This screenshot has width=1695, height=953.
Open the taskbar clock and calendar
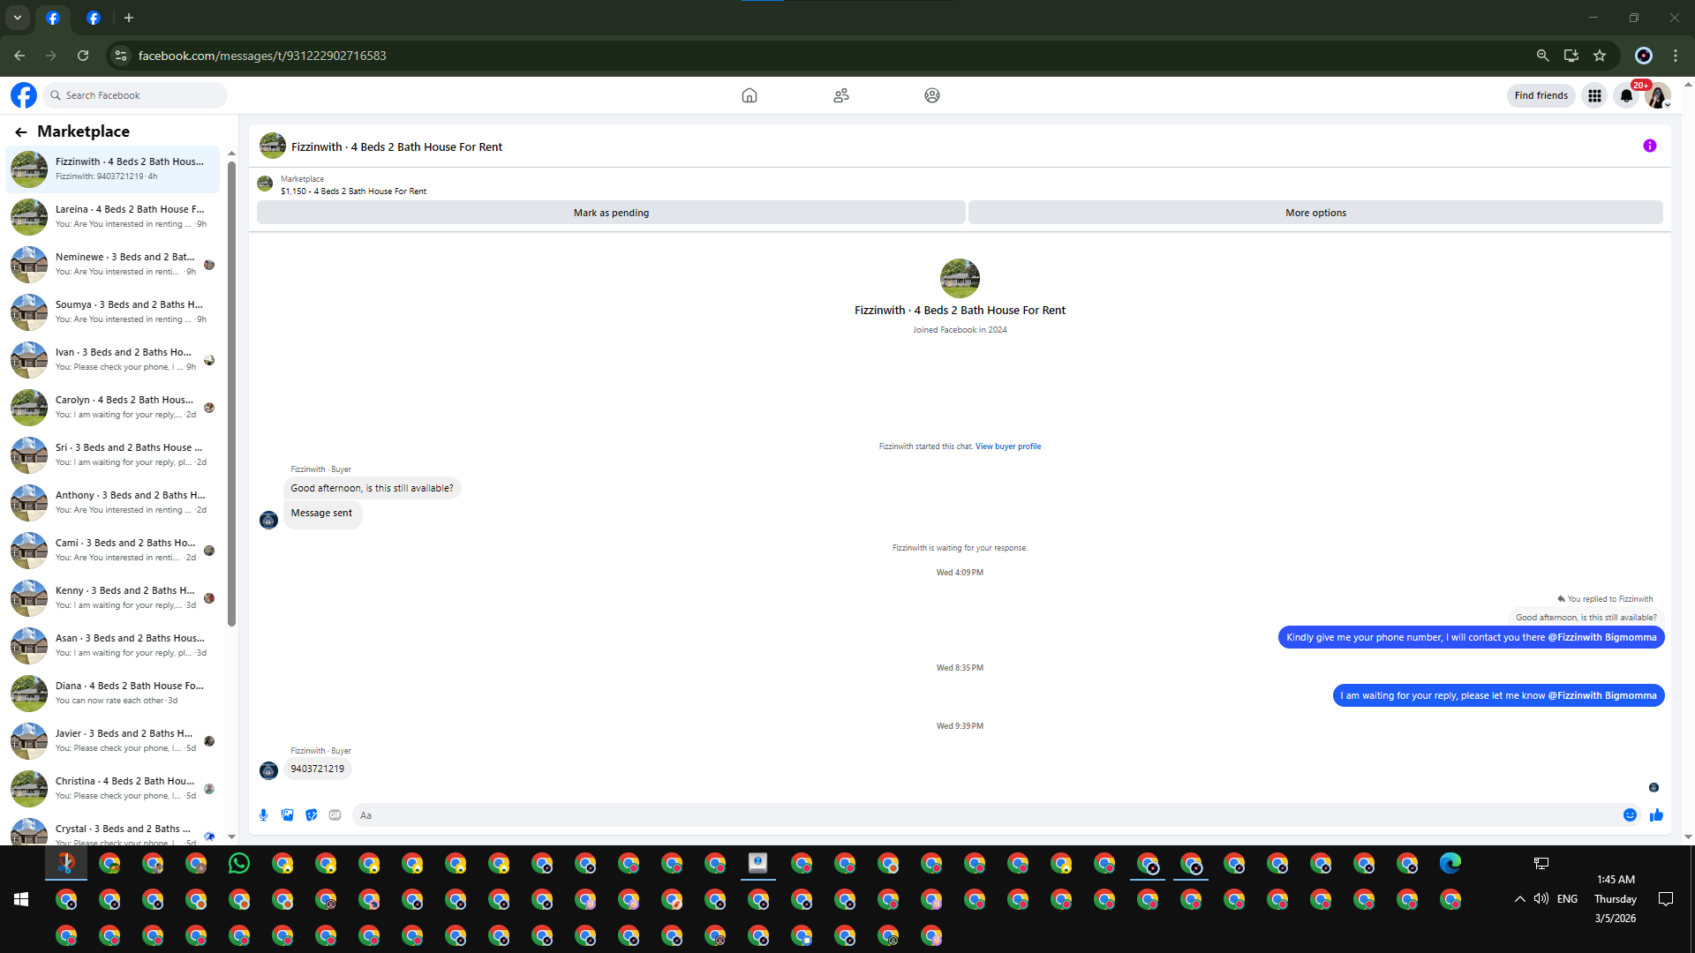pos(1616,899)
